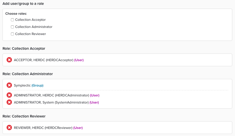Select ADMINISTRATOR, HERDC (HERDCAdministrator) entry text
This screenshot has width=235, height=136.
point(51,95)
